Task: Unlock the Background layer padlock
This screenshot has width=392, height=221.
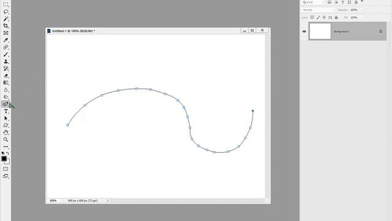Action: pos(380,31)
